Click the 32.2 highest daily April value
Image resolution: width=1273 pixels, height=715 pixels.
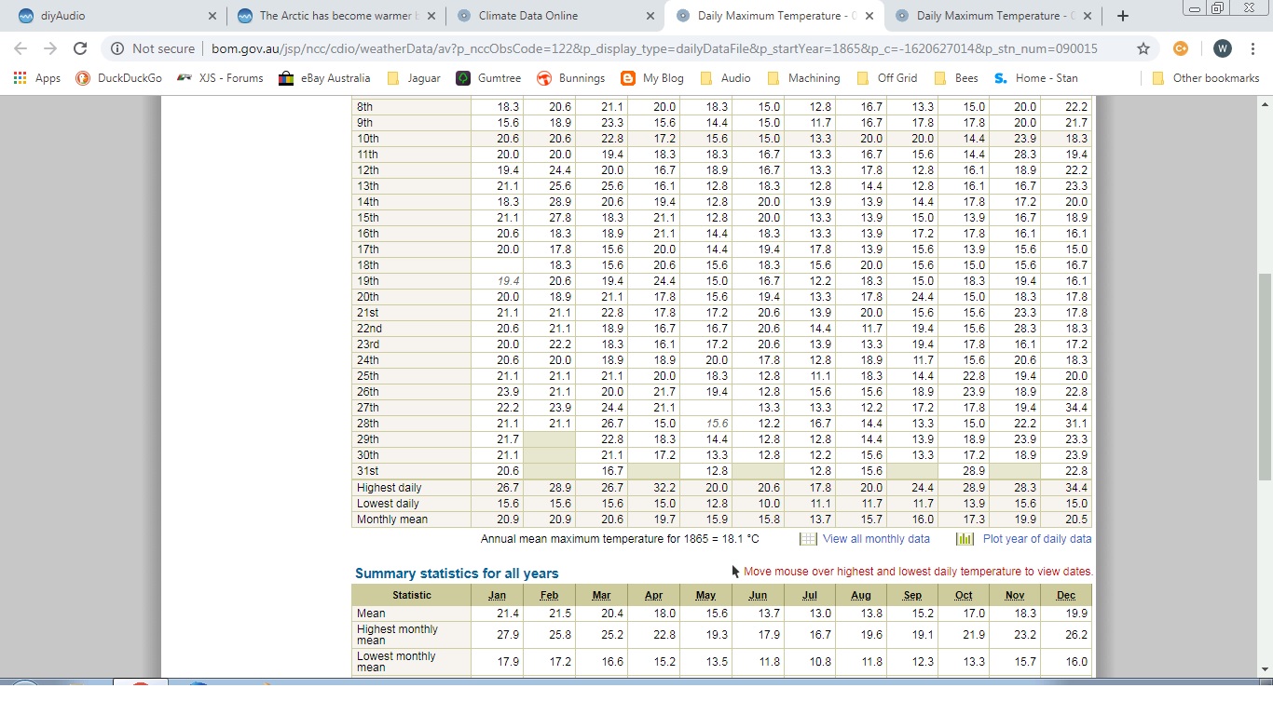(x=664, y=488)
